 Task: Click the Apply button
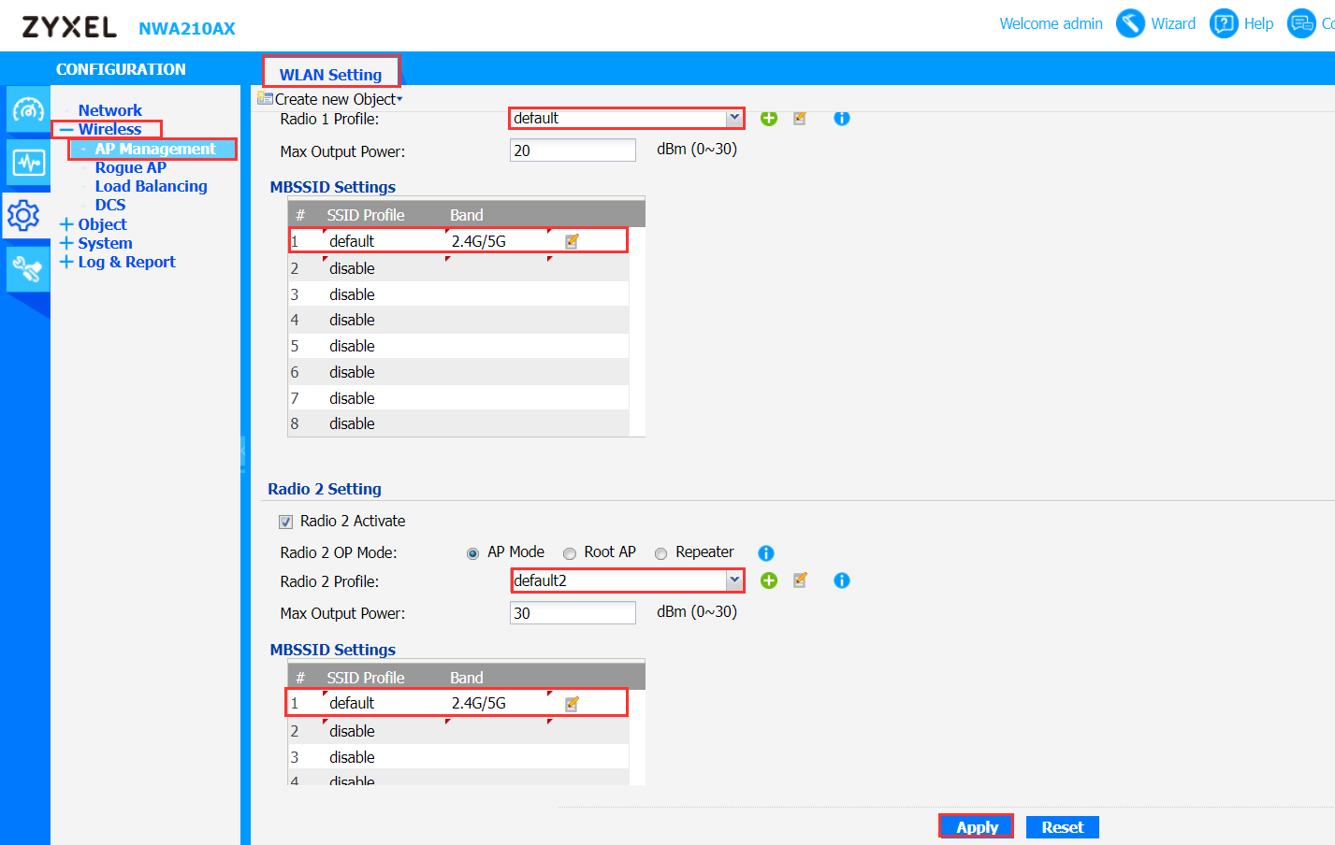[976, 827]
